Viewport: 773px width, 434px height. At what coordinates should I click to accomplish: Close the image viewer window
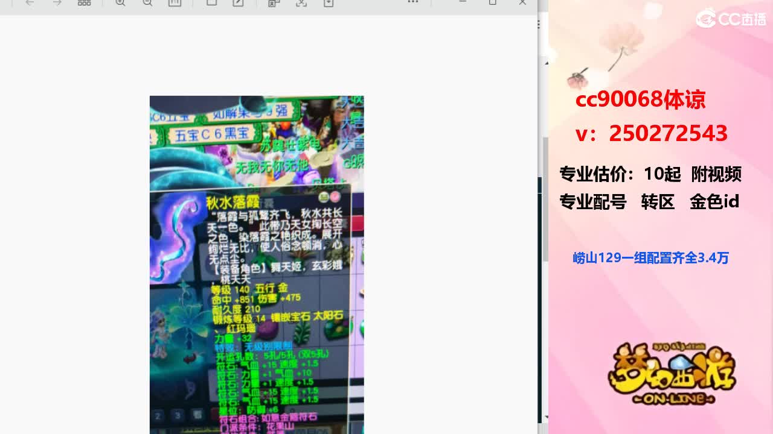(x=523, y=2)
